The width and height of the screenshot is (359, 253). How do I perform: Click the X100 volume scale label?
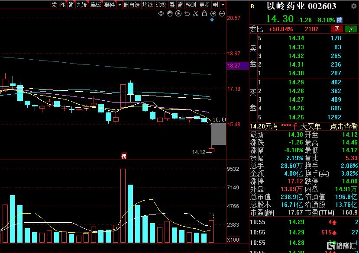(233, 240)
